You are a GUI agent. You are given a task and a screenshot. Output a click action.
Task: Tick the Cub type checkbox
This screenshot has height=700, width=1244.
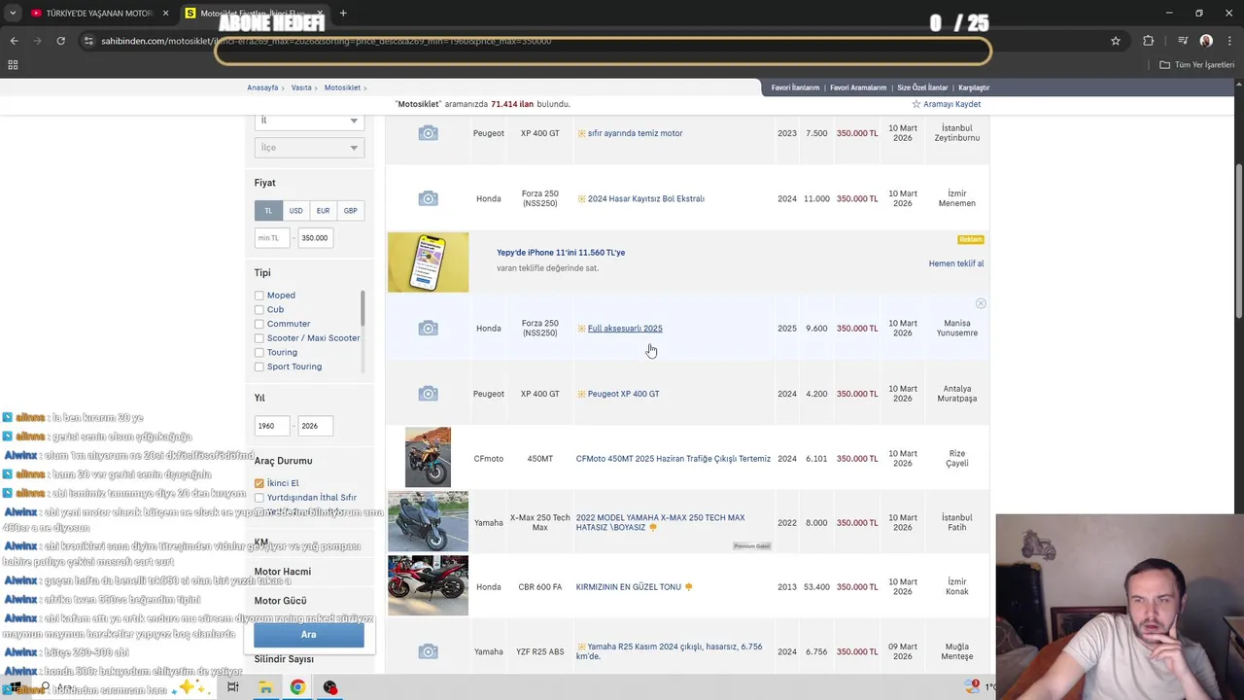(x=259, y=309)
